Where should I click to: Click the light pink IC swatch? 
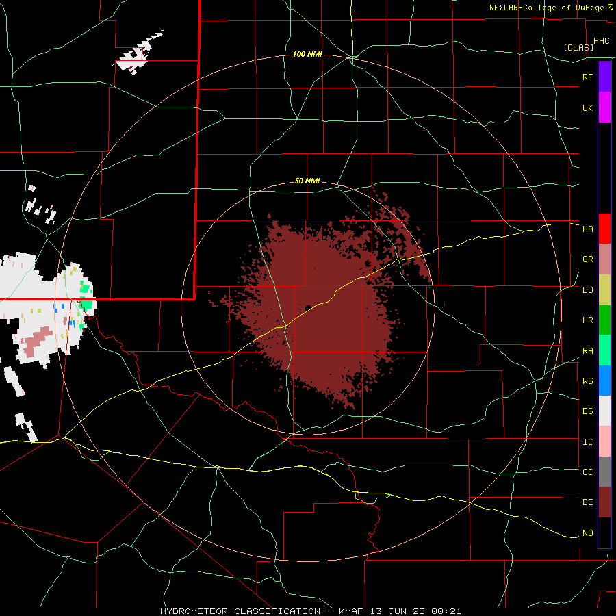coord(604,441)
